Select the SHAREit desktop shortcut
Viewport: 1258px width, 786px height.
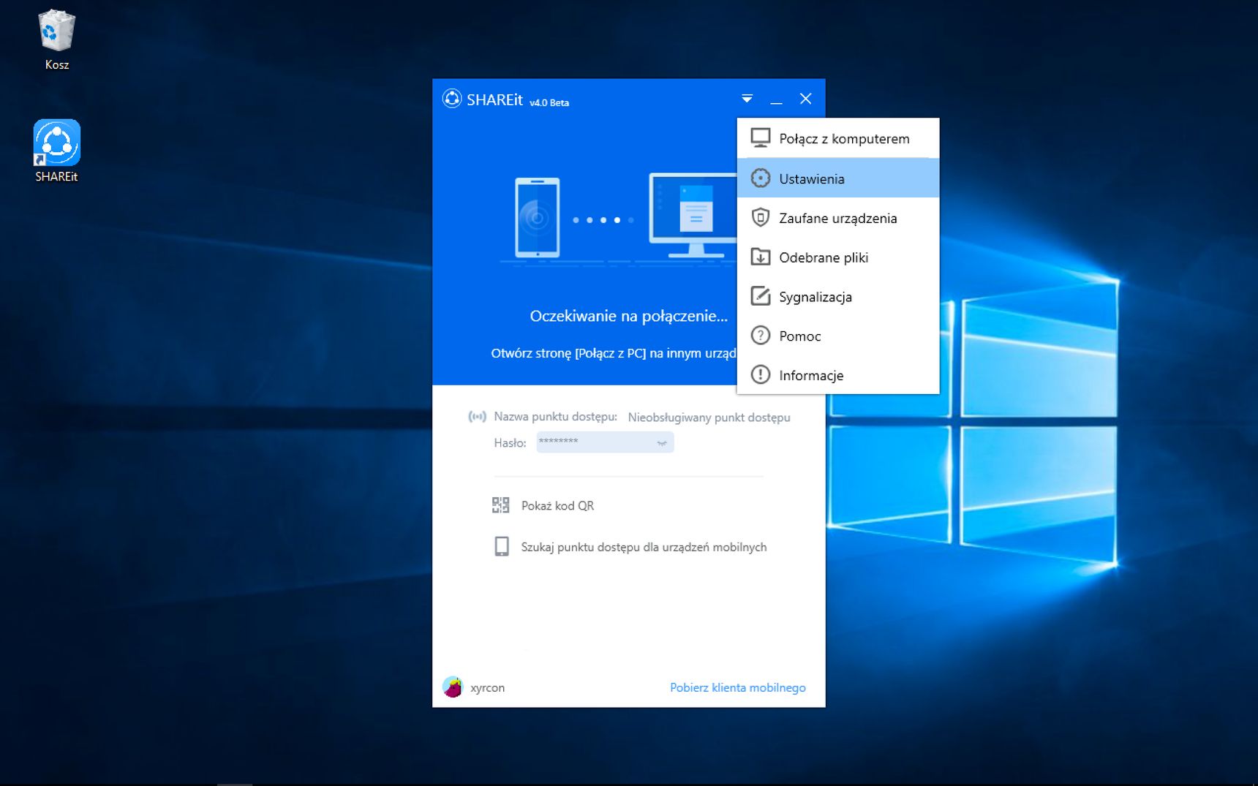point(56,151)
